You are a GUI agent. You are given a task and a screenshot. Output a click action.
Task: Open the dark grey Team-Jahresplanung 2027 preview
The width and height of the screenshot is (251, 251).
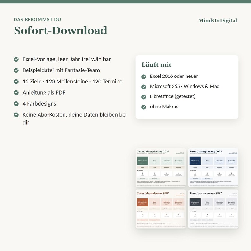pos(213,209)
